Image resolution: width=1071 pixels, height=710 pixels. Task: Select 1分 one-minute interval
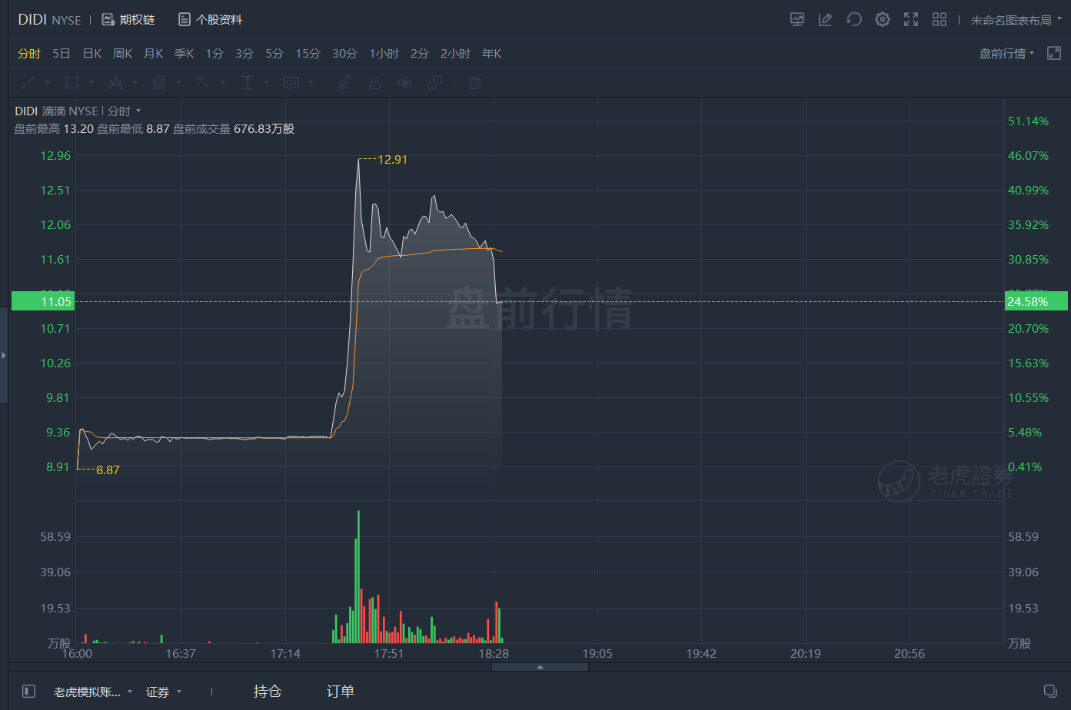pyautogui.click(x=215, y=53)
